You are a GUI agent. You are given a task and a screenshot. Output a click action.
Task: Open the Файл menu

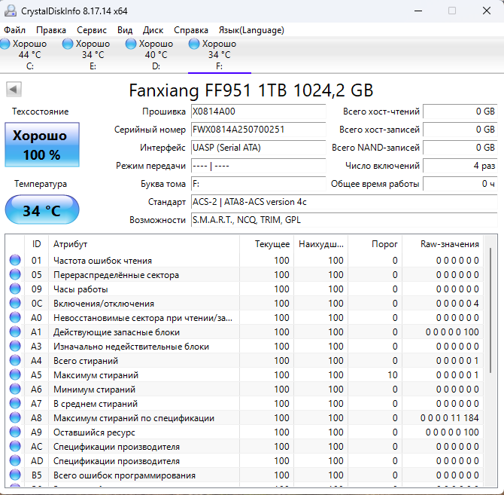(14, 30)
